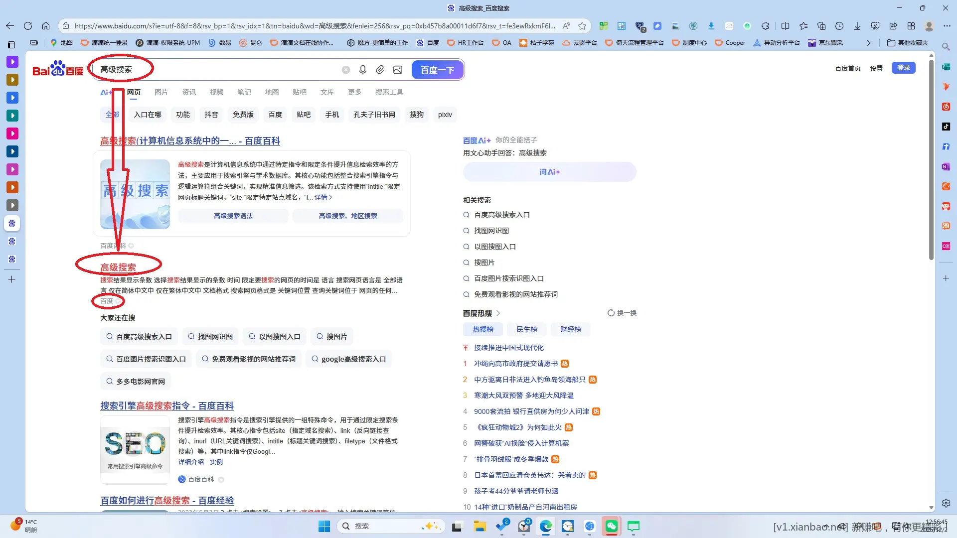Viewport: 957px width, 538px height.
Task: Open image search via the camera icon
Action: pyautogui.click(x=397, y=70)
